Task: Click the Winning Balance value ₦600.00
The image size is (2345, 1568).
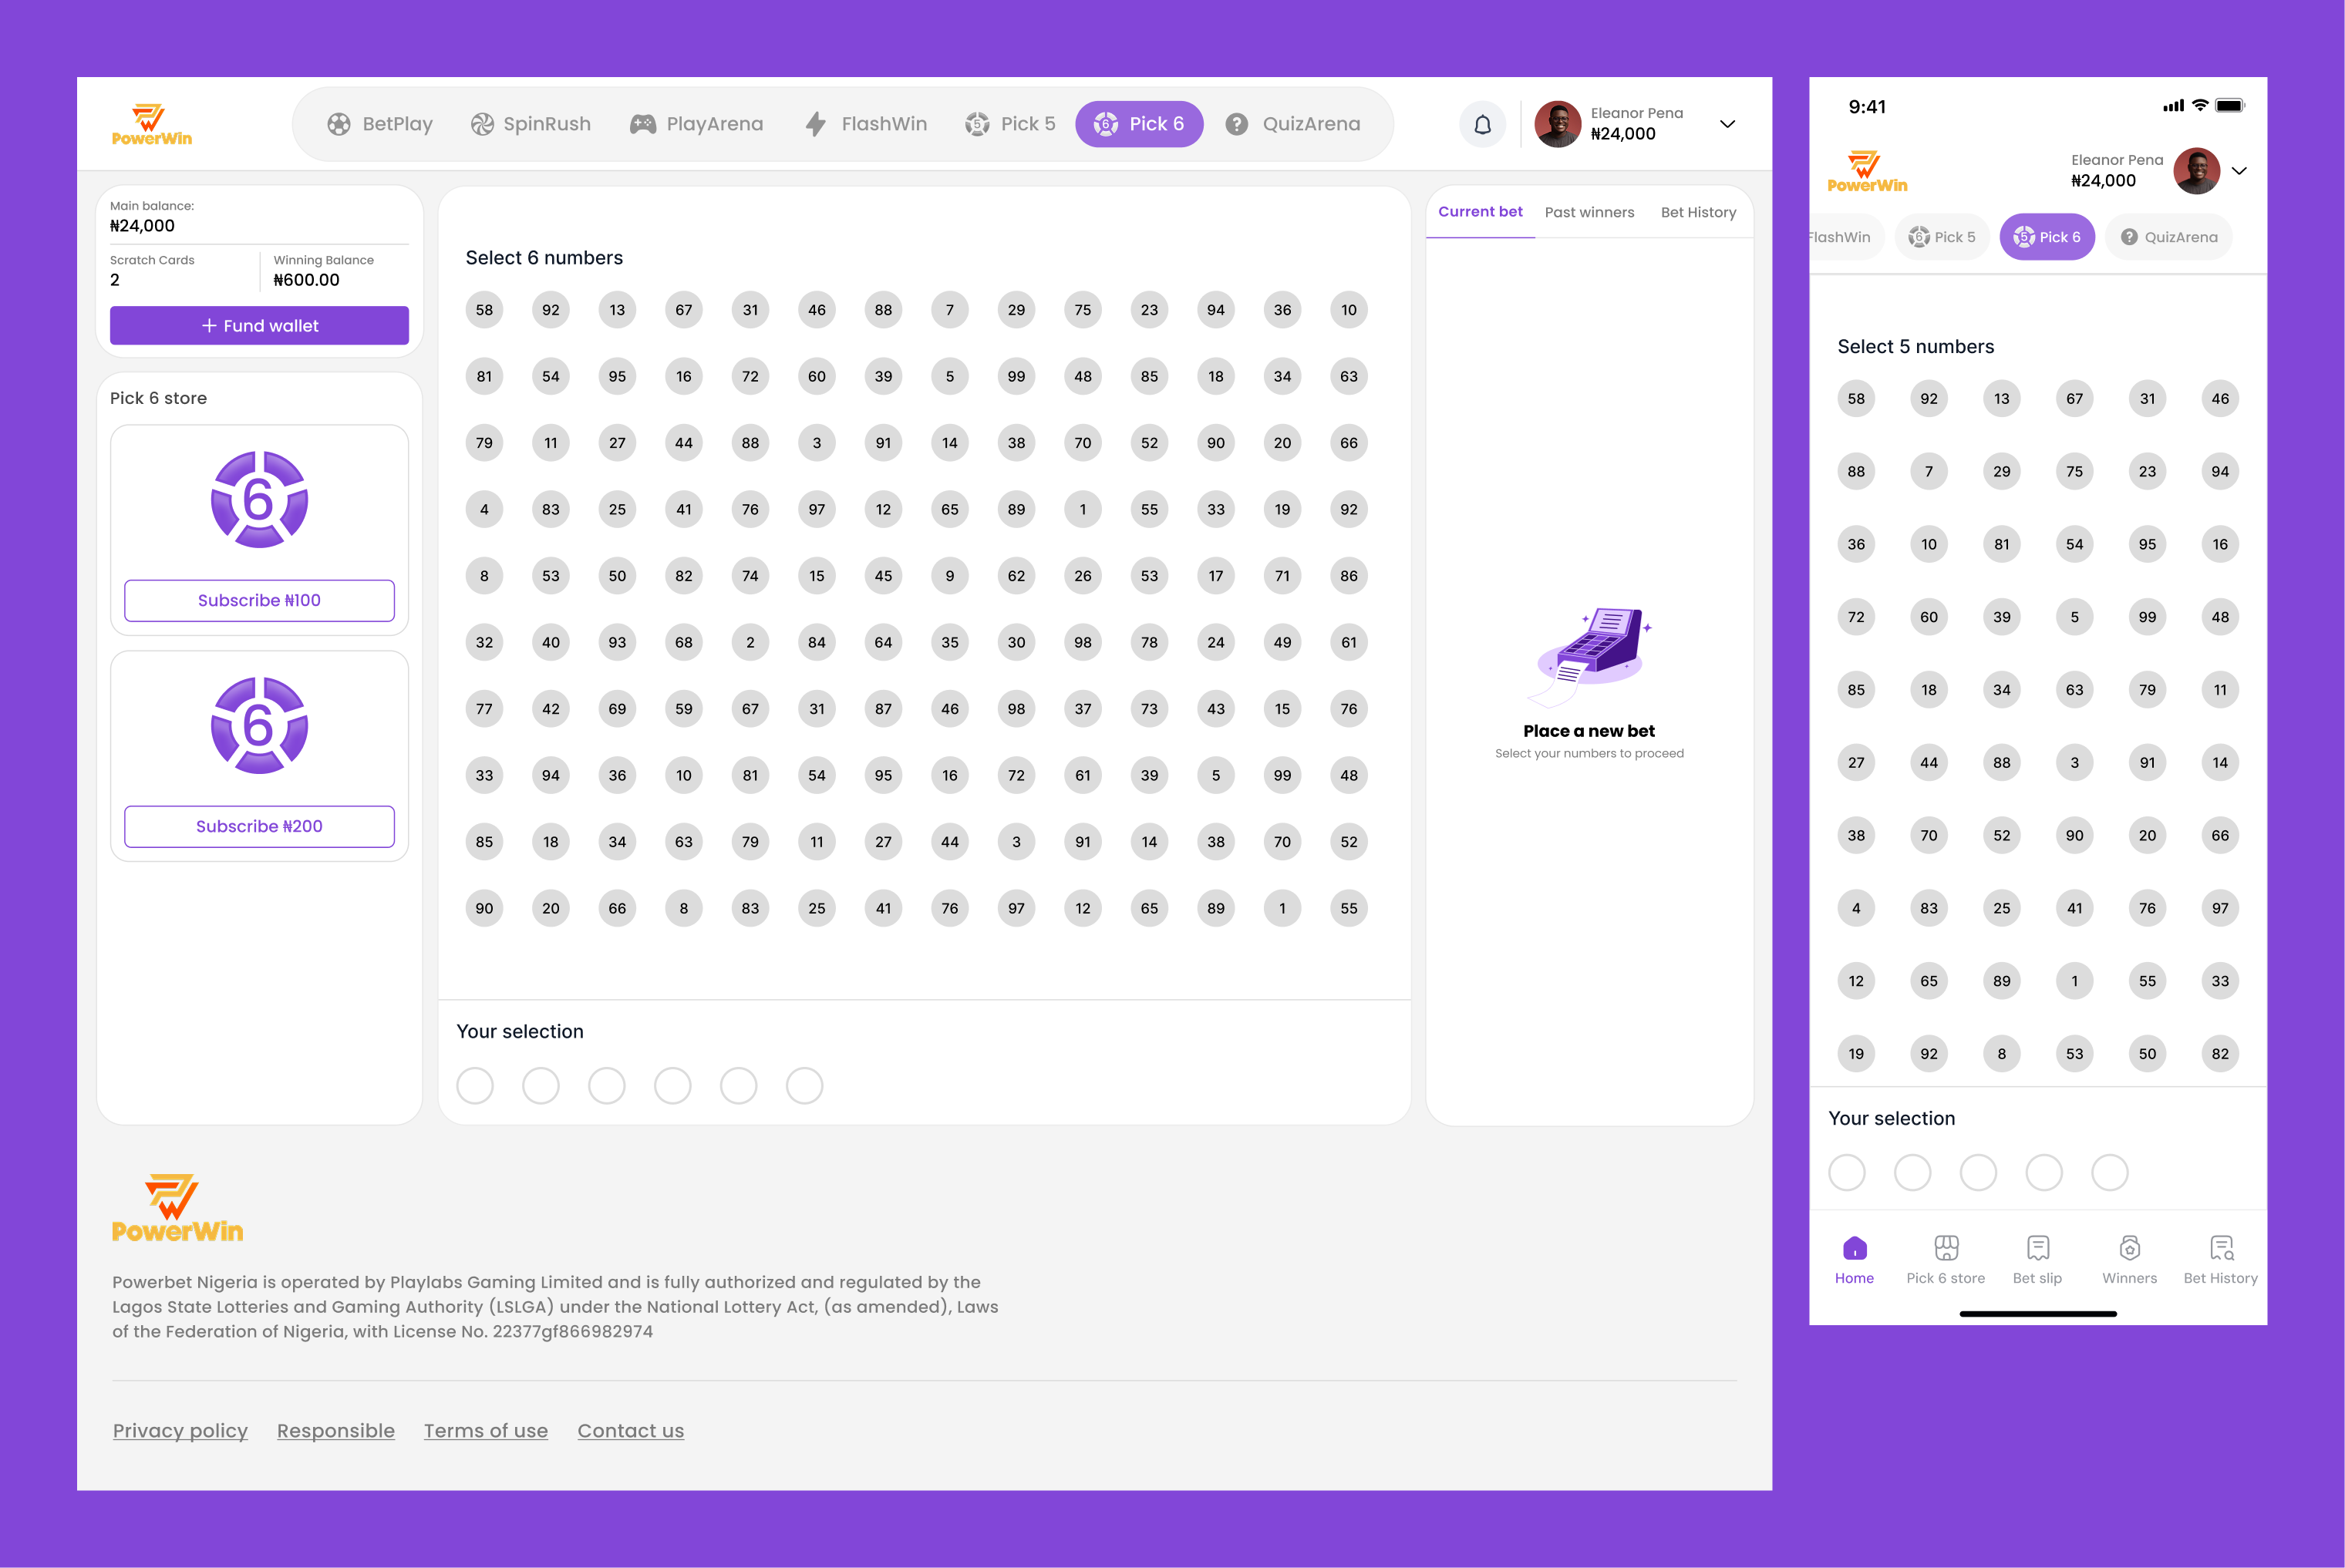Action: click(306, 280)
